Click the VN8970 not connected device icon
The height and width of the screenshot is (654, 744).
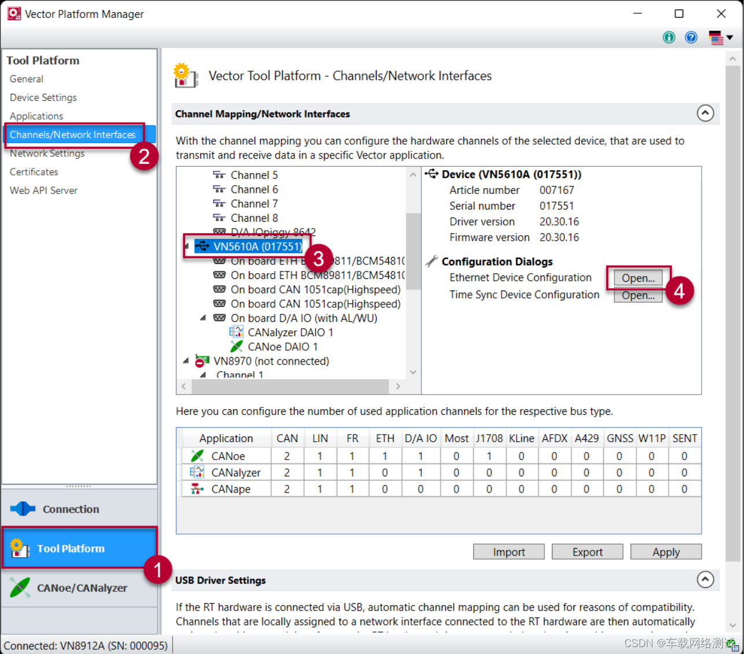(x=202, y=361)
